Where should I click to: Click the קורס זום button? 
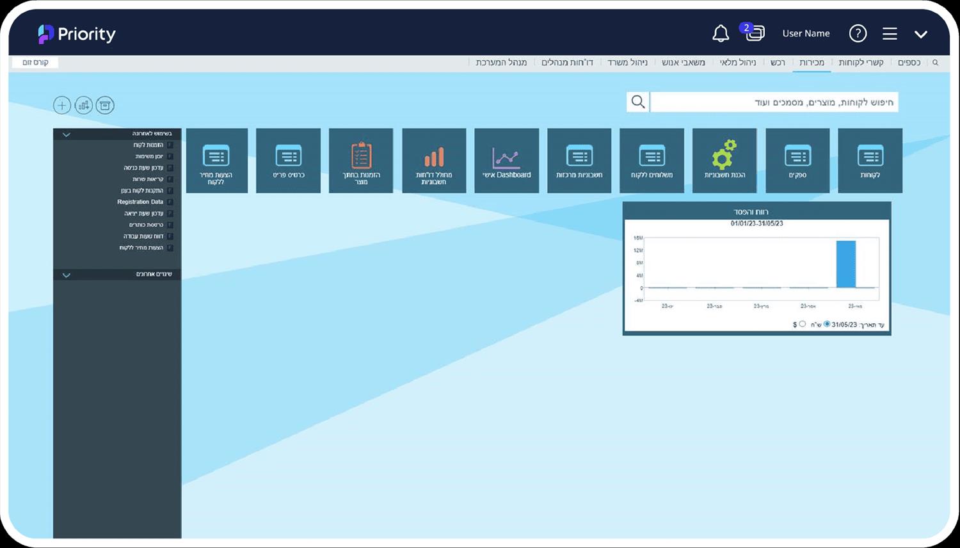[x=35, y=62]
